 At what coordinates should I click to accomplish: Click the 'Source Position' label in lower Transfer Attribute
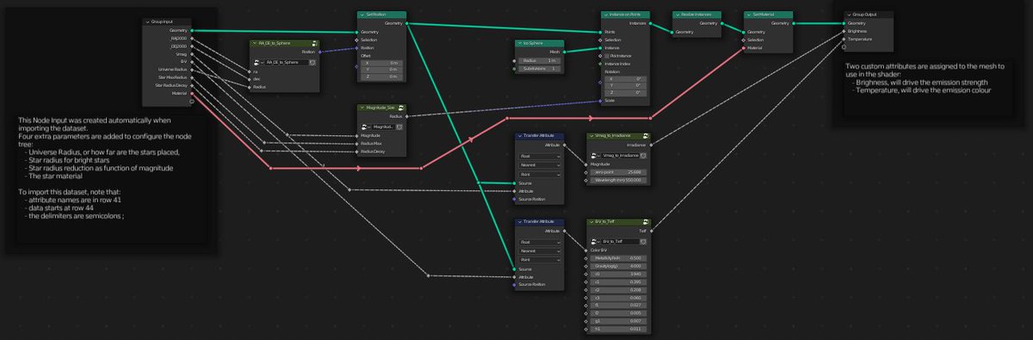[x=533, y=284]
